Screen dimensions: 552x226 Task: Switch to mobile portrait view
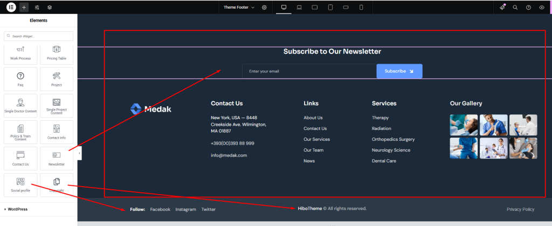pyautogui.click(x=361, y=7)
